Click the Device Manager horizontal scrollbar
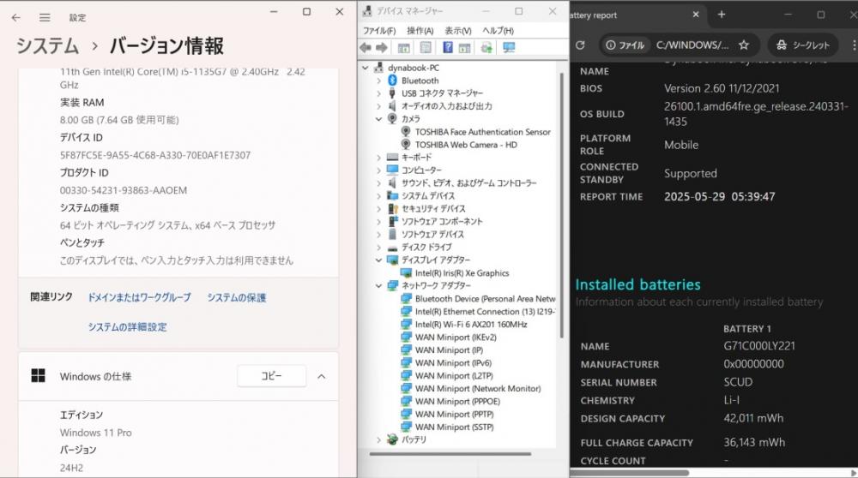Viewport: 858px width, 478px height. pos(450,453)
